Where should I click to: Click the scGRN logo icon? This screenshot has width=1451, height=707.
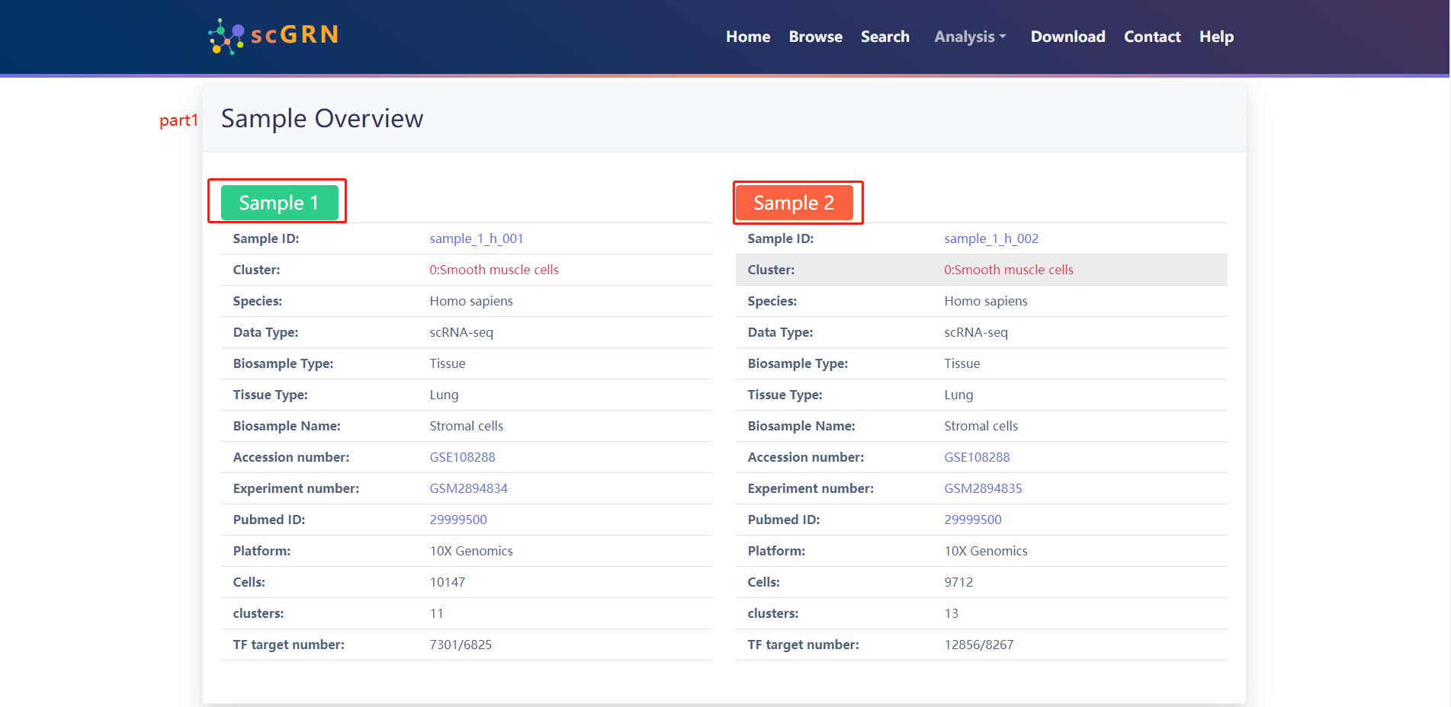coord(226,36)
